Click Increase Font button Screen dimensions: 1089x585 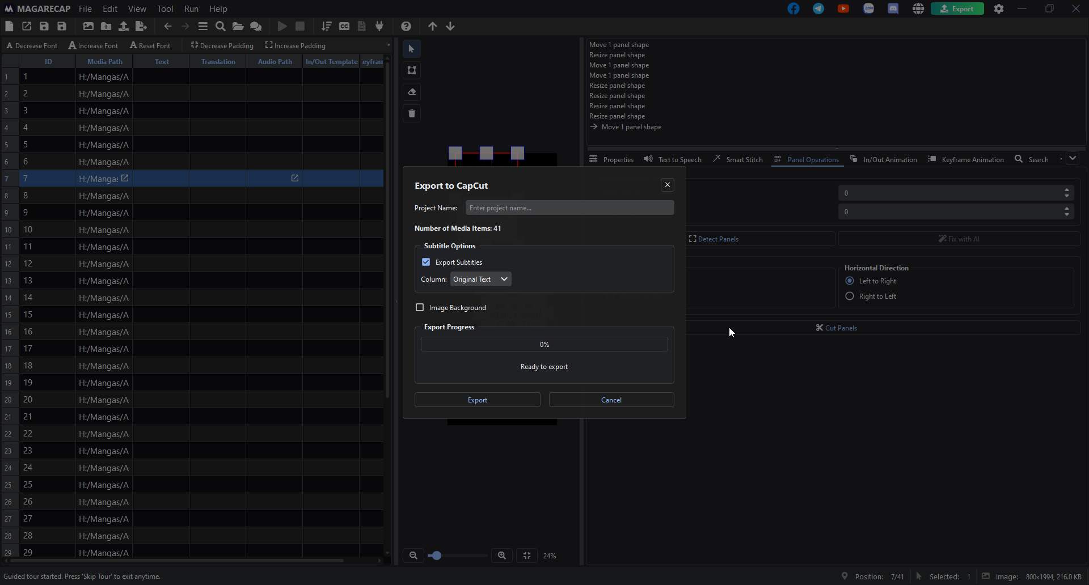click(94, 45)
